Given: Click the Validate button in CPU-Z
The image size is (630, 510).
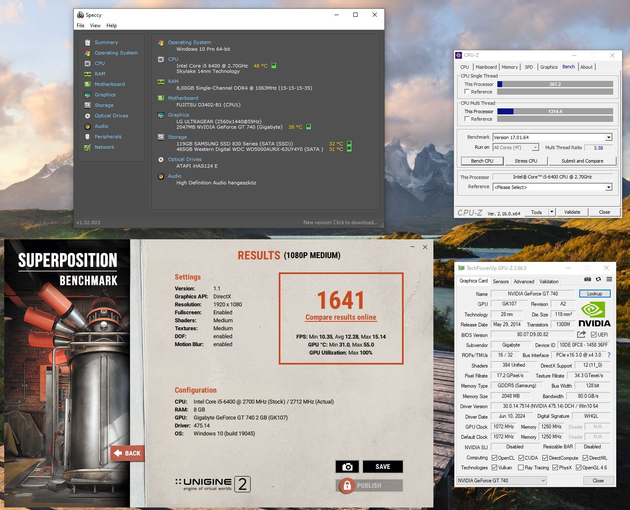Looking at the screenshot, I should pyautogui.click(x=572, y=212).
